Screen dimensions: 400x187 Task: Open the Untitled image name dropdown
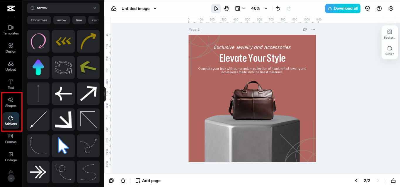(x=139, y=8)
